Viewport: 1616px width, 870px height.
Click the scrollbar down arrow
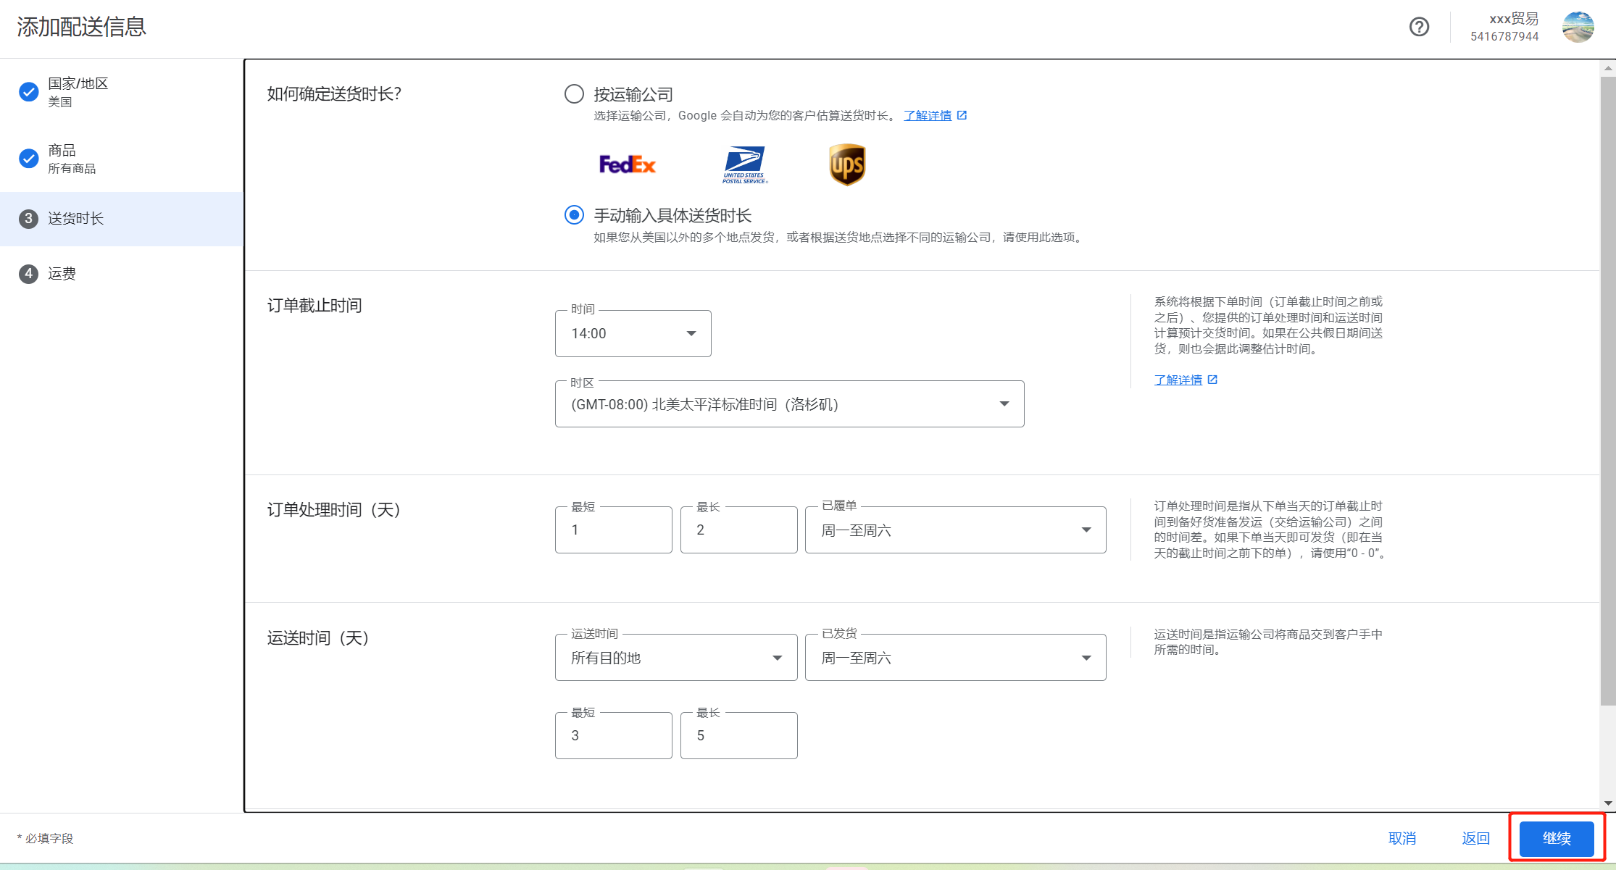pyautogui.click(x=1608, y=803)
